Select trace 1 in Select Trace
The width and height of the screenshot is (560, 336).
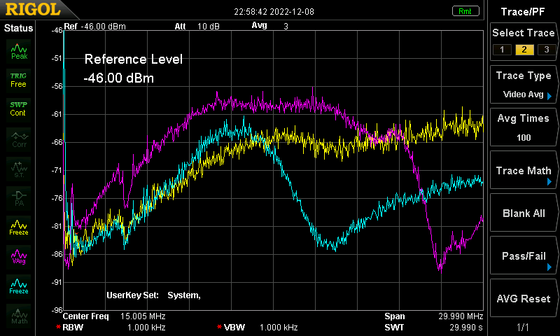point(502,50)
